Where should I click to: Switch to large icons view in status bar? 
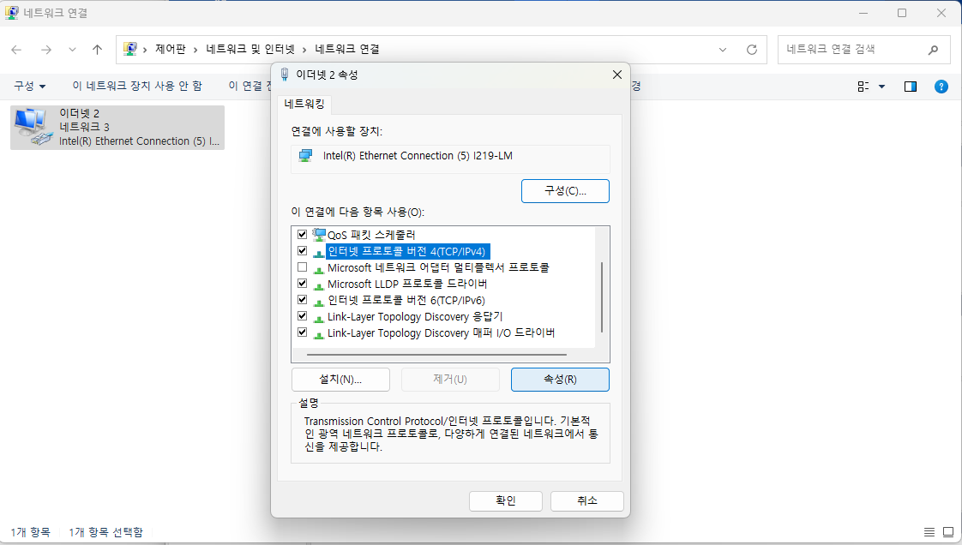coord(948,532)
